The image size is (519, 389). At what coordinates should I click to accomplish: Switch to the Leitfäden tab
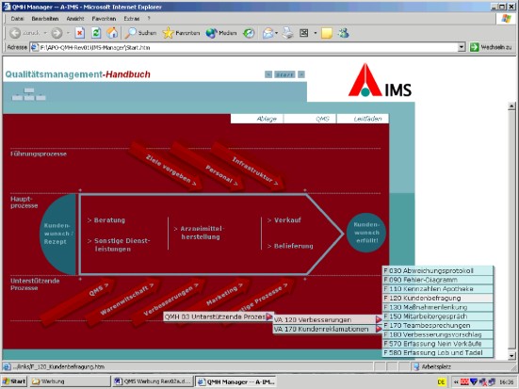pos(363,119)
